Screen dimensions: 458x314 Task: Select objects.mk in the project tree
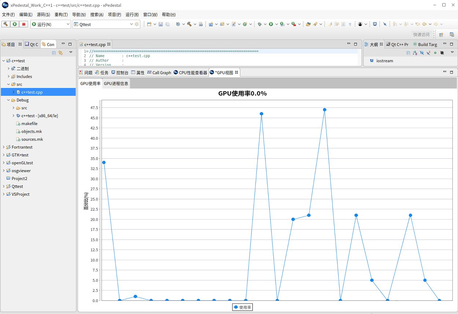pos(32,131)
